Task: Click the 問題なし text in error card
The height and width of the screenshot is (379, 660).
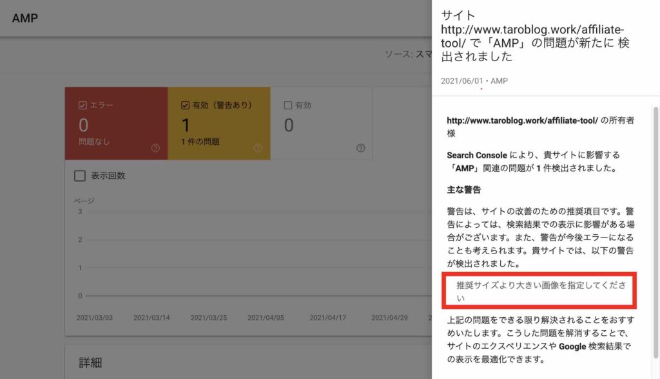Action: [94, 142]
